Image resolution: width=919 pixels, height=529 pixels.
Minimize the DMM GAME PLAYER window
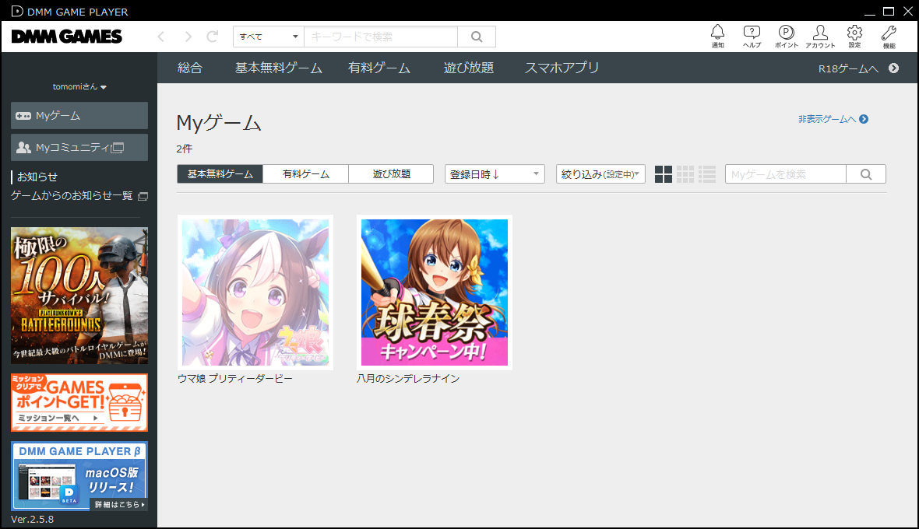[x=870, y=11]
